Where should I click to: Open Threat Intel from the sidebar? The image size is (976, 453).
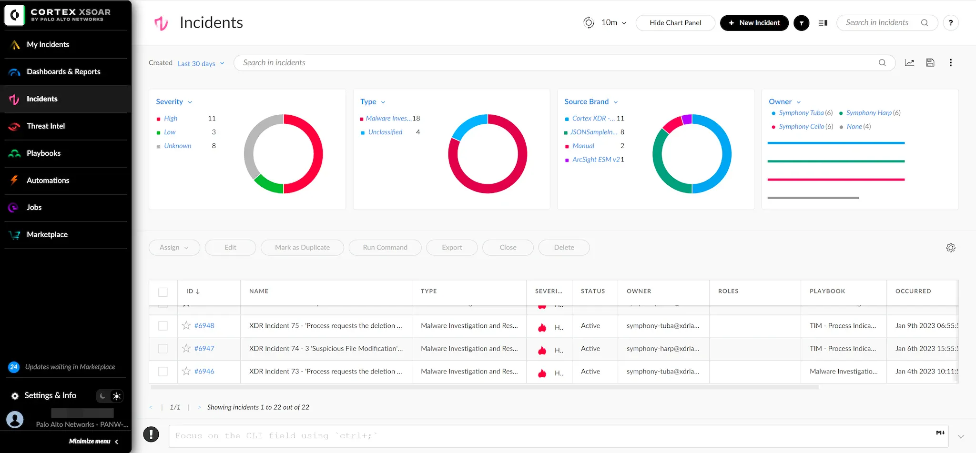[x=45, y=126]
